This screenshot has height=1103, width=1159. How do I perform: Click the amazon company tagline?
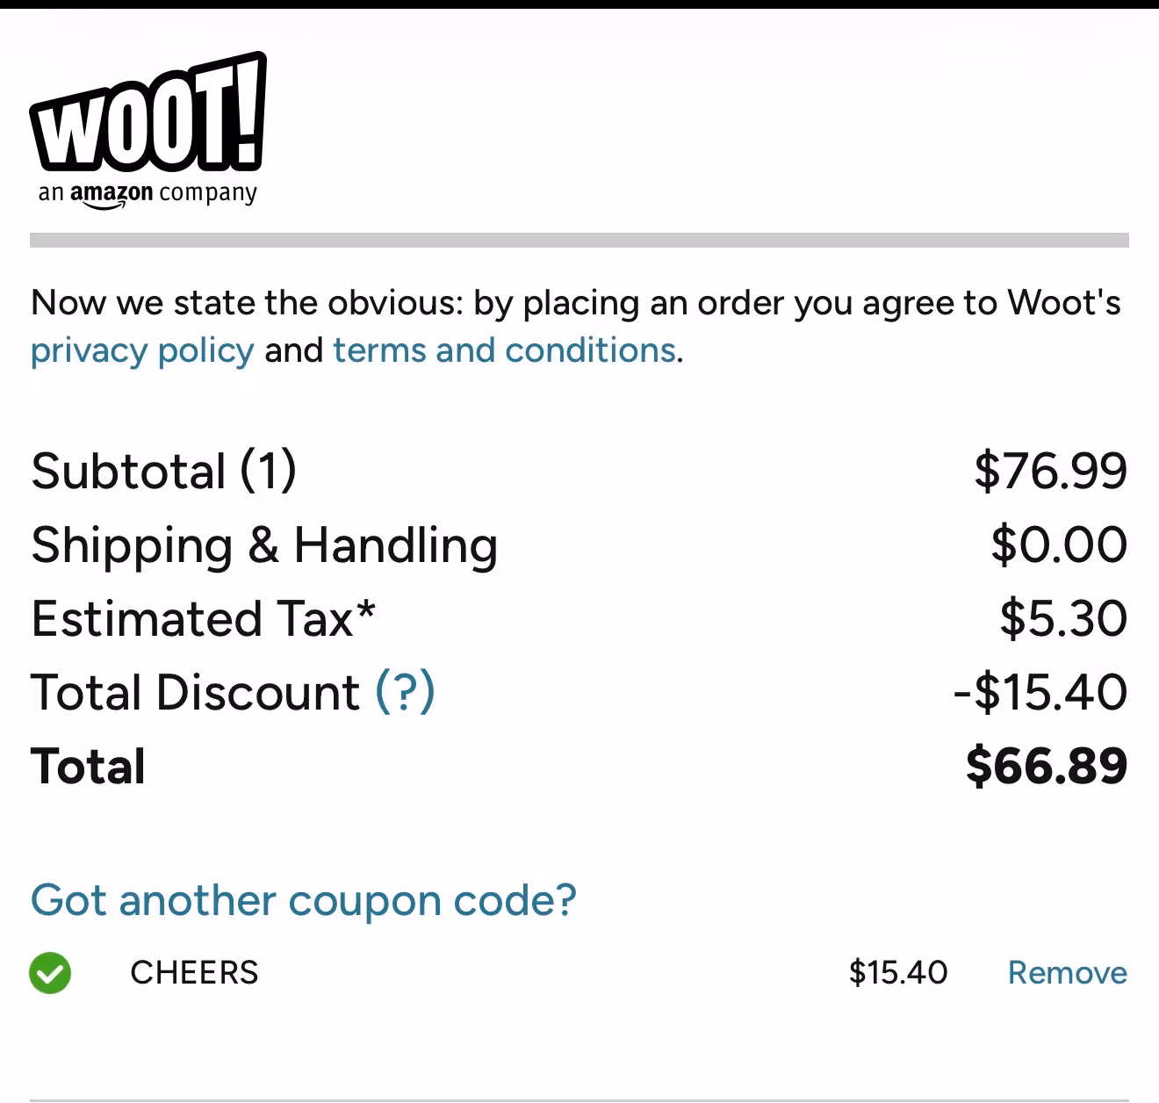148,193
